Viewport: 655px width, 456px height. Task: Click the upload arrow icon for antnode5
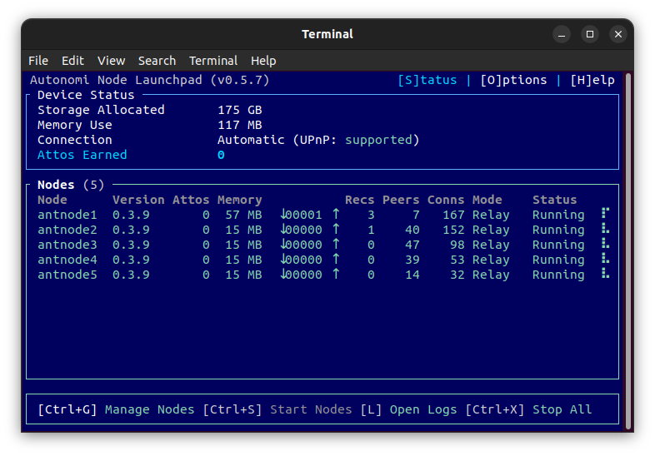[x=337, y=275]
